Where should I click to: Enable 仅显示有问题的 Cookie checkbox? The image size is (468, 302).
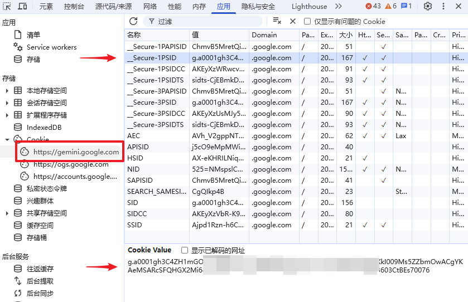[307, 21]
